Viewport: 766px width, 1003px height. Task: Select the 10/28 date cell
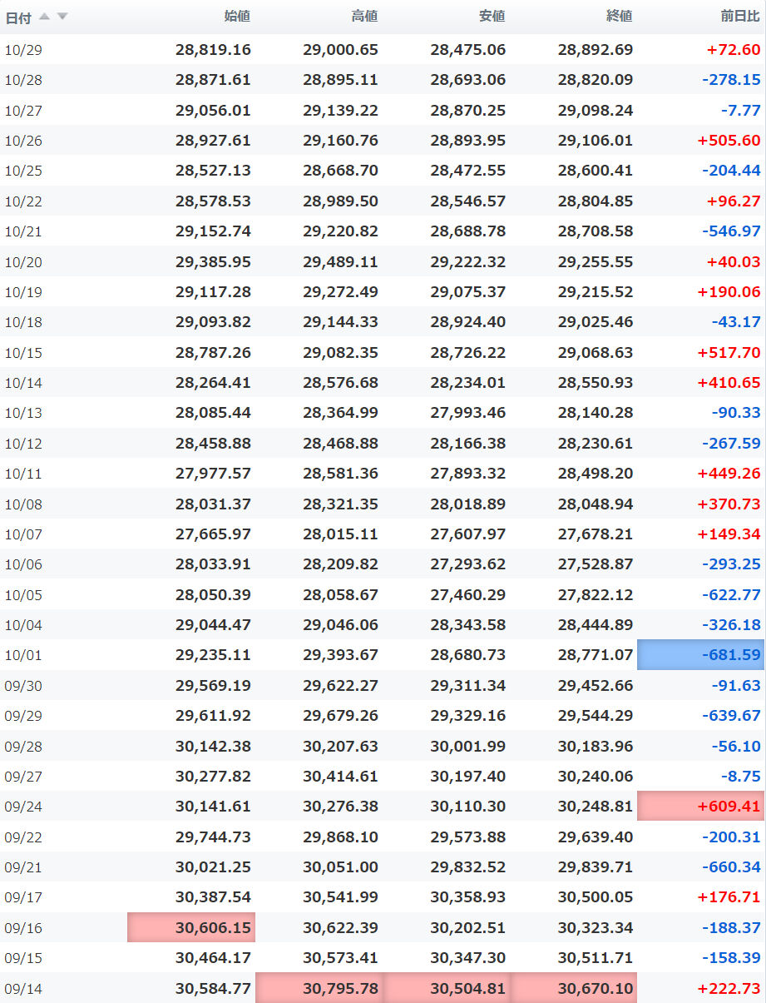(x=23, y=80)
